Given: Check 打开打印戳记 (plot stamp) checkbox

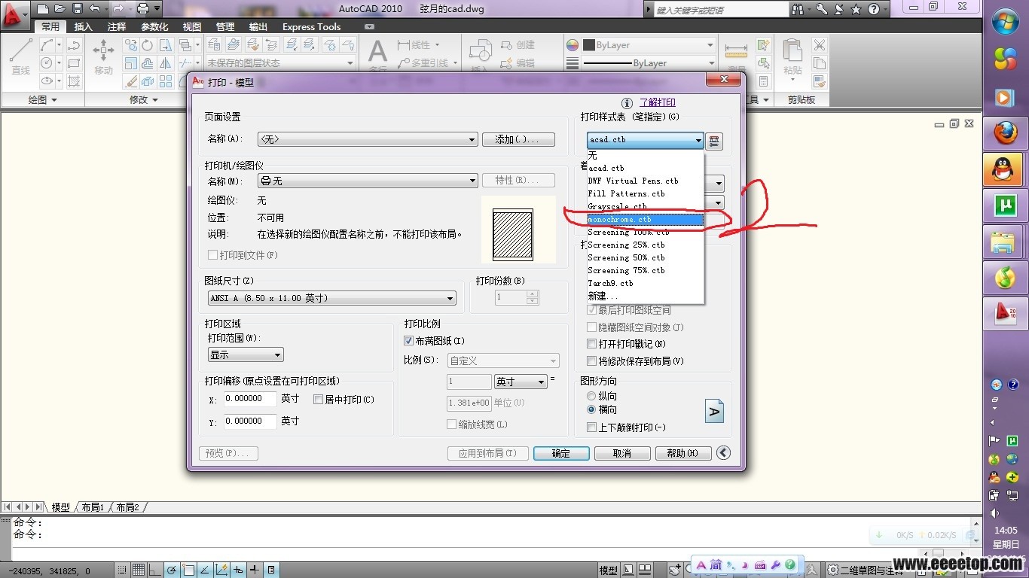Looking at the screenshot, I should click(591, 344).
